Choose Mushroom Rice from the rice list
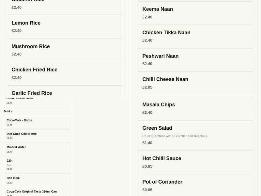 point(64,50)
